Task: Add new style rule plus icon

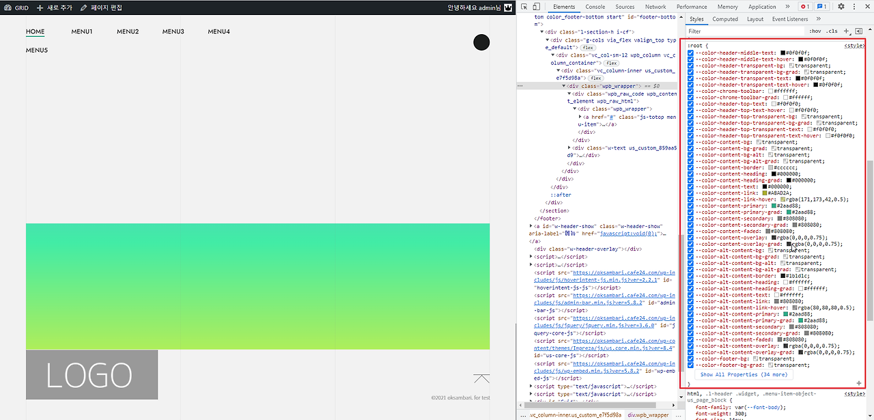Action: 847,31
